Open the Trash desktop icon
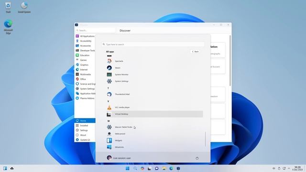The image size is (306, 172). click(8, 8)
